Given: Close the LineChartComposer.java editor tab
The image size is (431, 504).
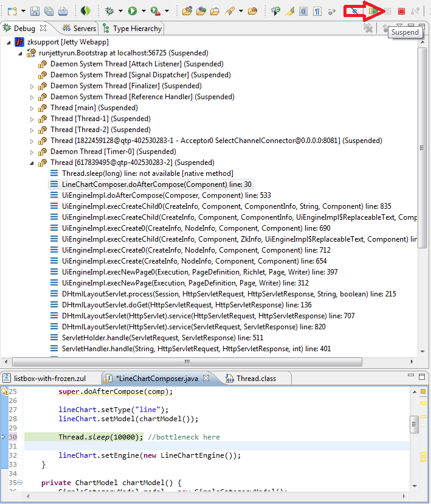Looking at the screenshot, I should 206,378.
